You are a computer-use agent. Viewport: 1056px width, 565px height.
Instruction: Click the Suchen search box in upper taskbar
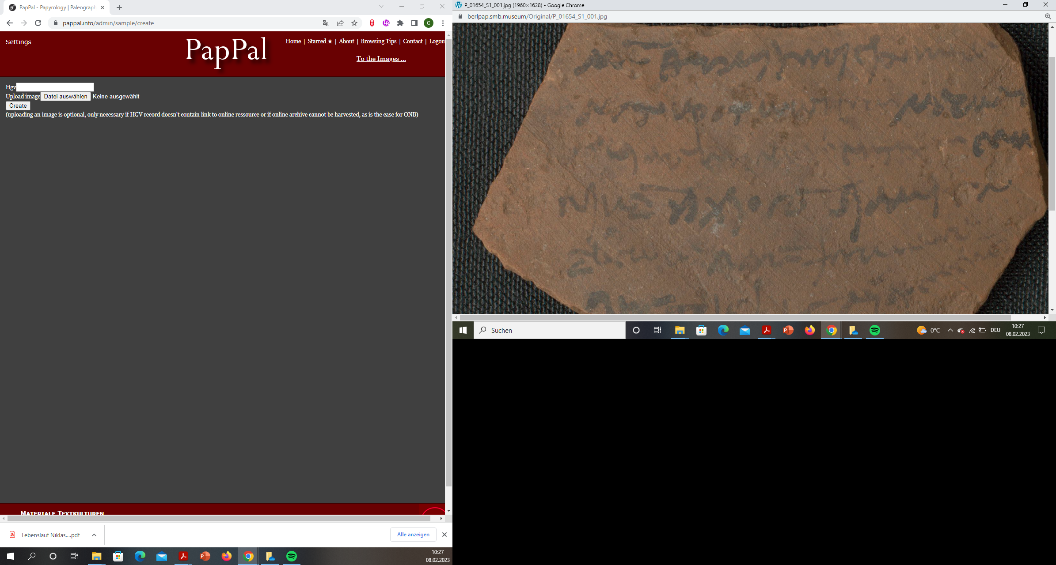[550, 330]
